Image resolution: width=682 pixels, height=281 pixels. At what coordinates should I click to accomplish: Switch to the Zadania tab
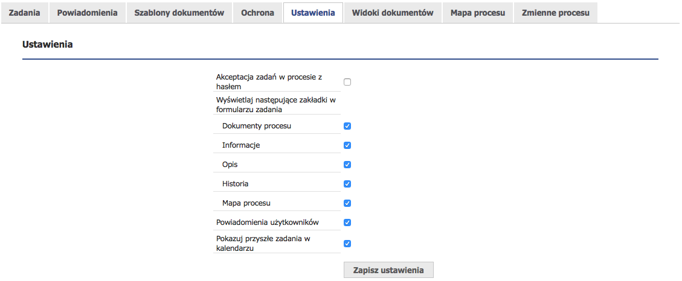(x=24, y=13)
